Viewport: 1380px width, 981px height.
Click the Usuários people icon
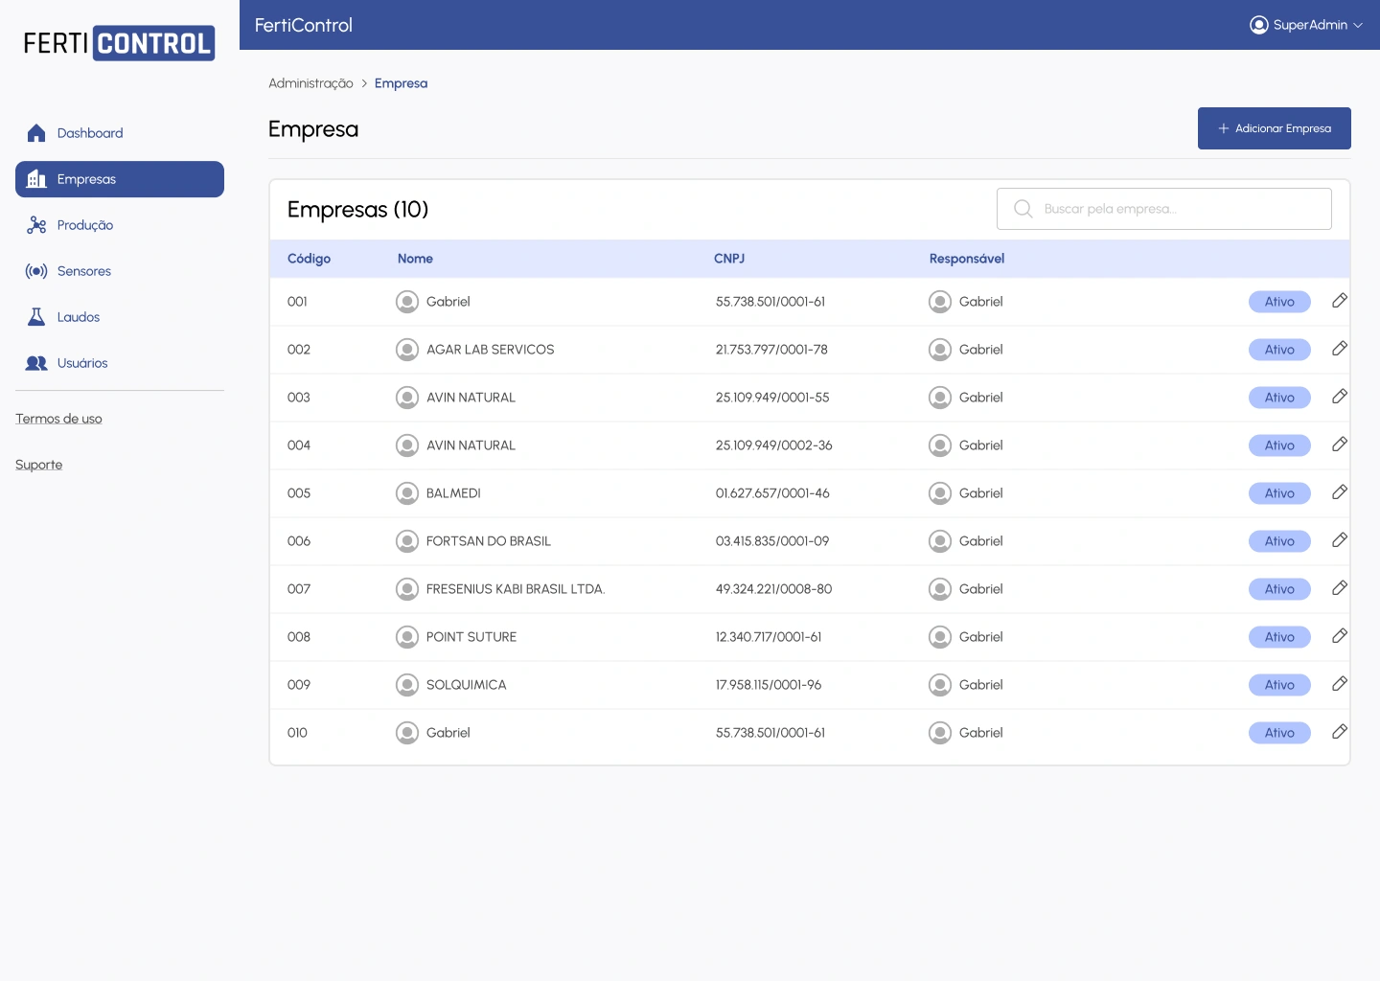(x=36, y=363)
